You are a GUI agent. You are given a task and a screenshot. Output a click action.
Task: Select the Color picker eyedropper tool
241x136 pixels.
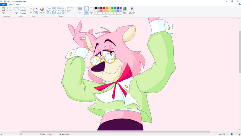(x=34, y=12)
